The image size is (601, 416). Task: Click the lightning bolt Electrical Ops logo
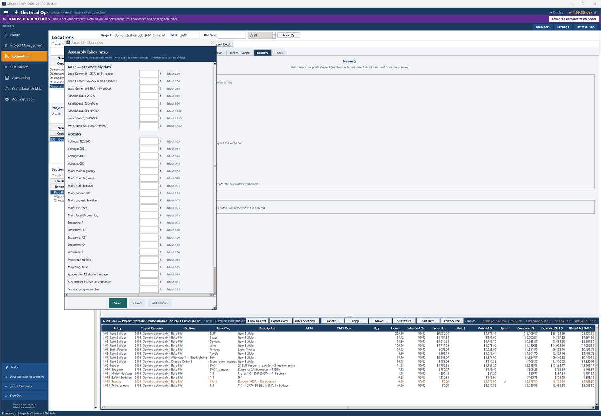[x=16, y=12]
